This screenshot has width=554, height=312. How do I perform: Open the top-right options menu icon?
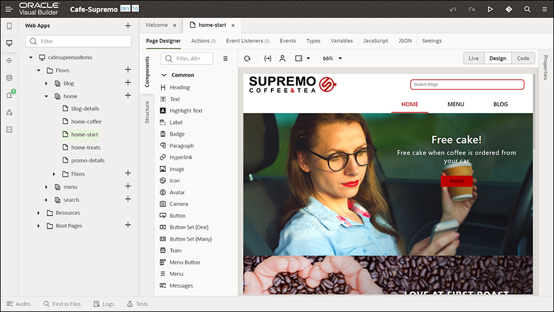pyautogui.click(x=545, y=9)
